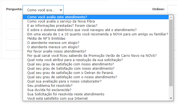Select 'Qual nota você atribui para a resolução'
This screenshot has width=177, height=105.
coord(96,60)
